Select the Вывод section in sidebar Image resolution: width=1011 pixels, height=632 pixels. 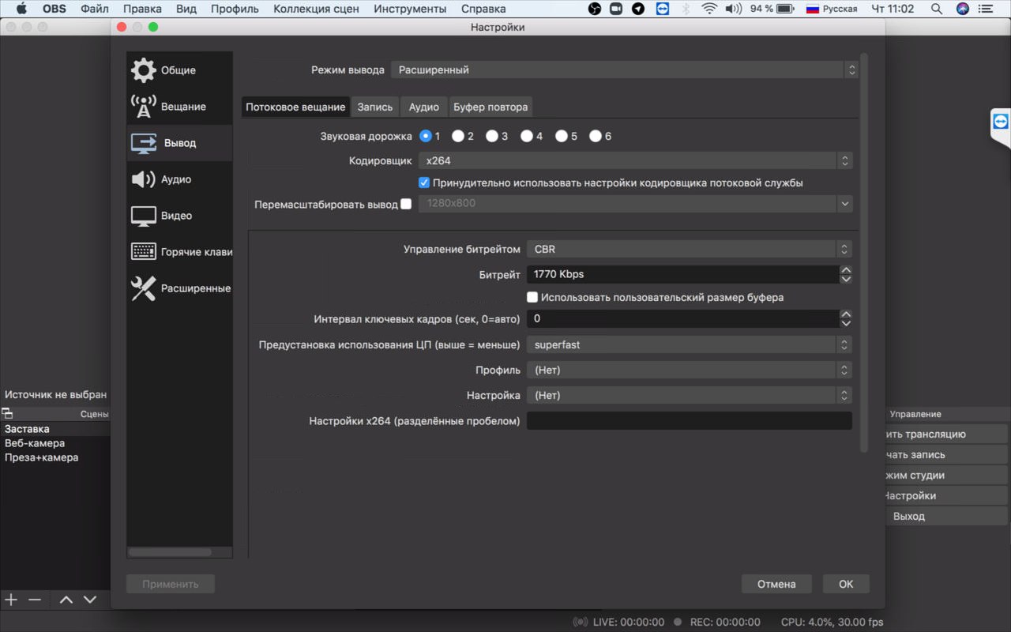(179, 143)
